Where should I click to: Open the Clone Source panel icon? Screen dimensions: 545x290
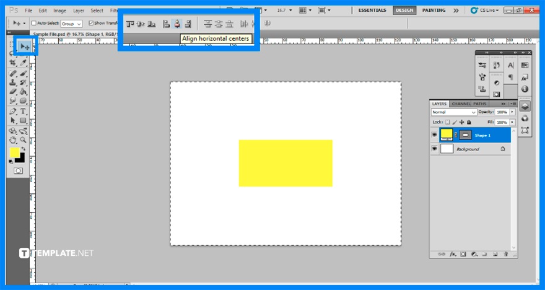click(482, 89)
